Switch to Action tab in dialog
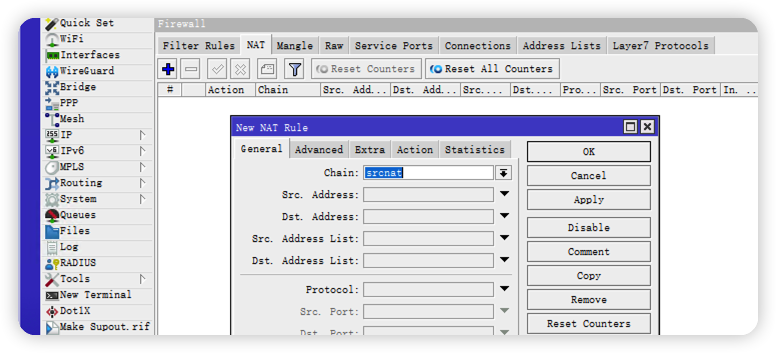Image resolution: width=776 pixels, height=353 pixels. click(415, 149)
